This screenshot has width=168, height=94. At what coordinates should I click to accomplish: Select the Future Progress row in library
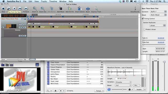point(75,67)
